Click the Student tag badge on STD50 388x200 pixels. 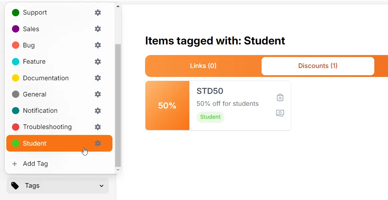click(210, 117)
